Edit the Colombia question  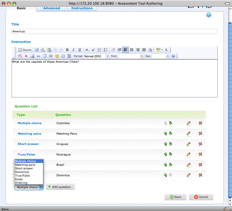(x=188, y=123)
